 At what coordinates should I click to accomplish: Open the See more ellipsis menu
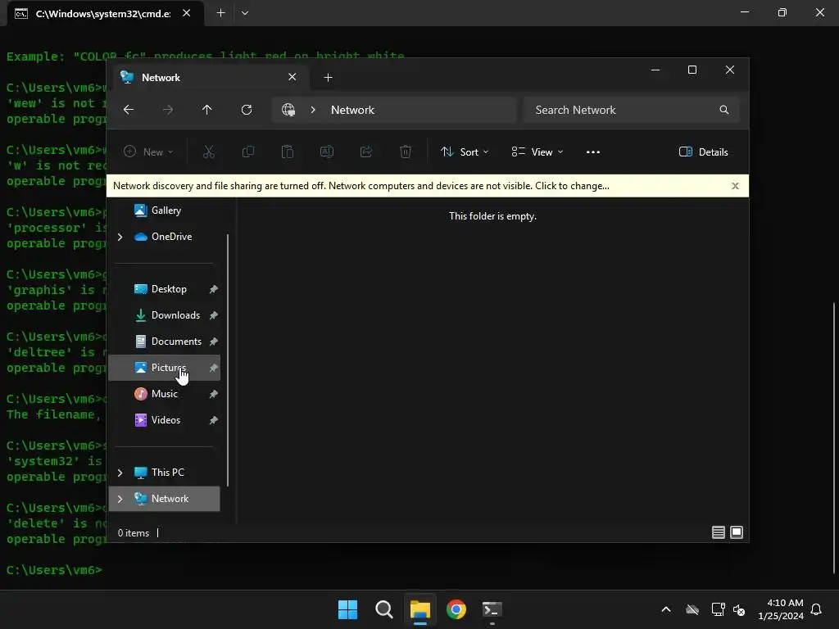[593, 152]
